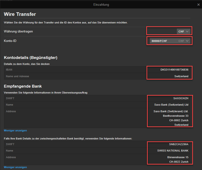The image size is (202, 170).
Task: Click the Einzahlung dialog title
Action: click(101, 5)
